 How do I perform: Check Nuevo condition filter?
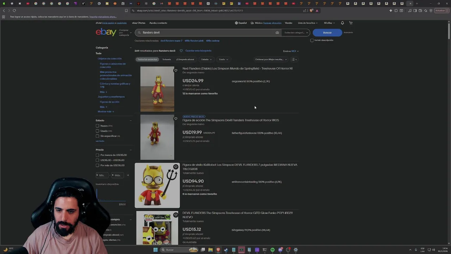click(x=98, y=126)
